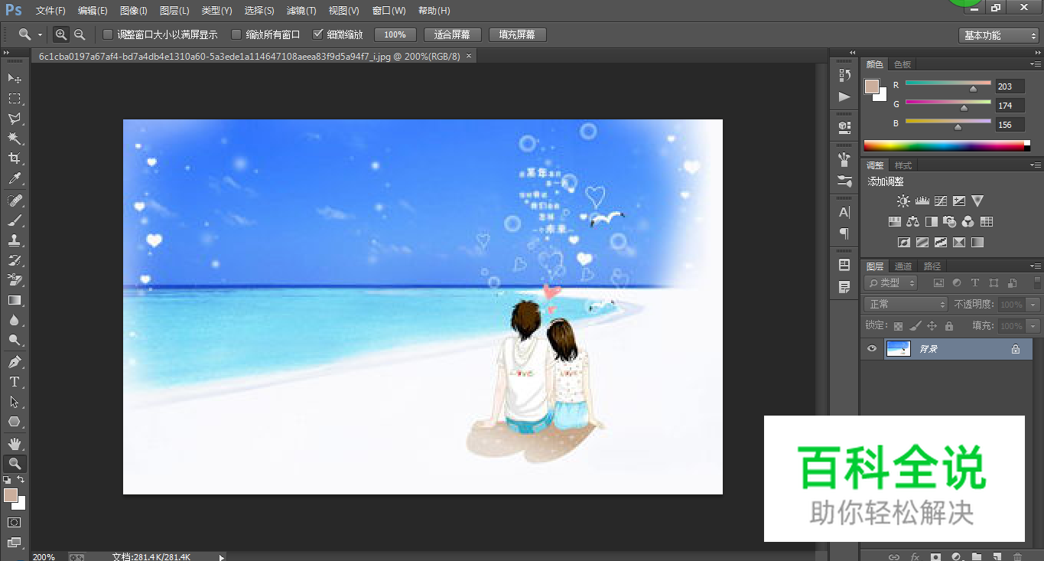Add a Curves adjustment
Screen dimensions: 1044x561
tap(940, 201)
